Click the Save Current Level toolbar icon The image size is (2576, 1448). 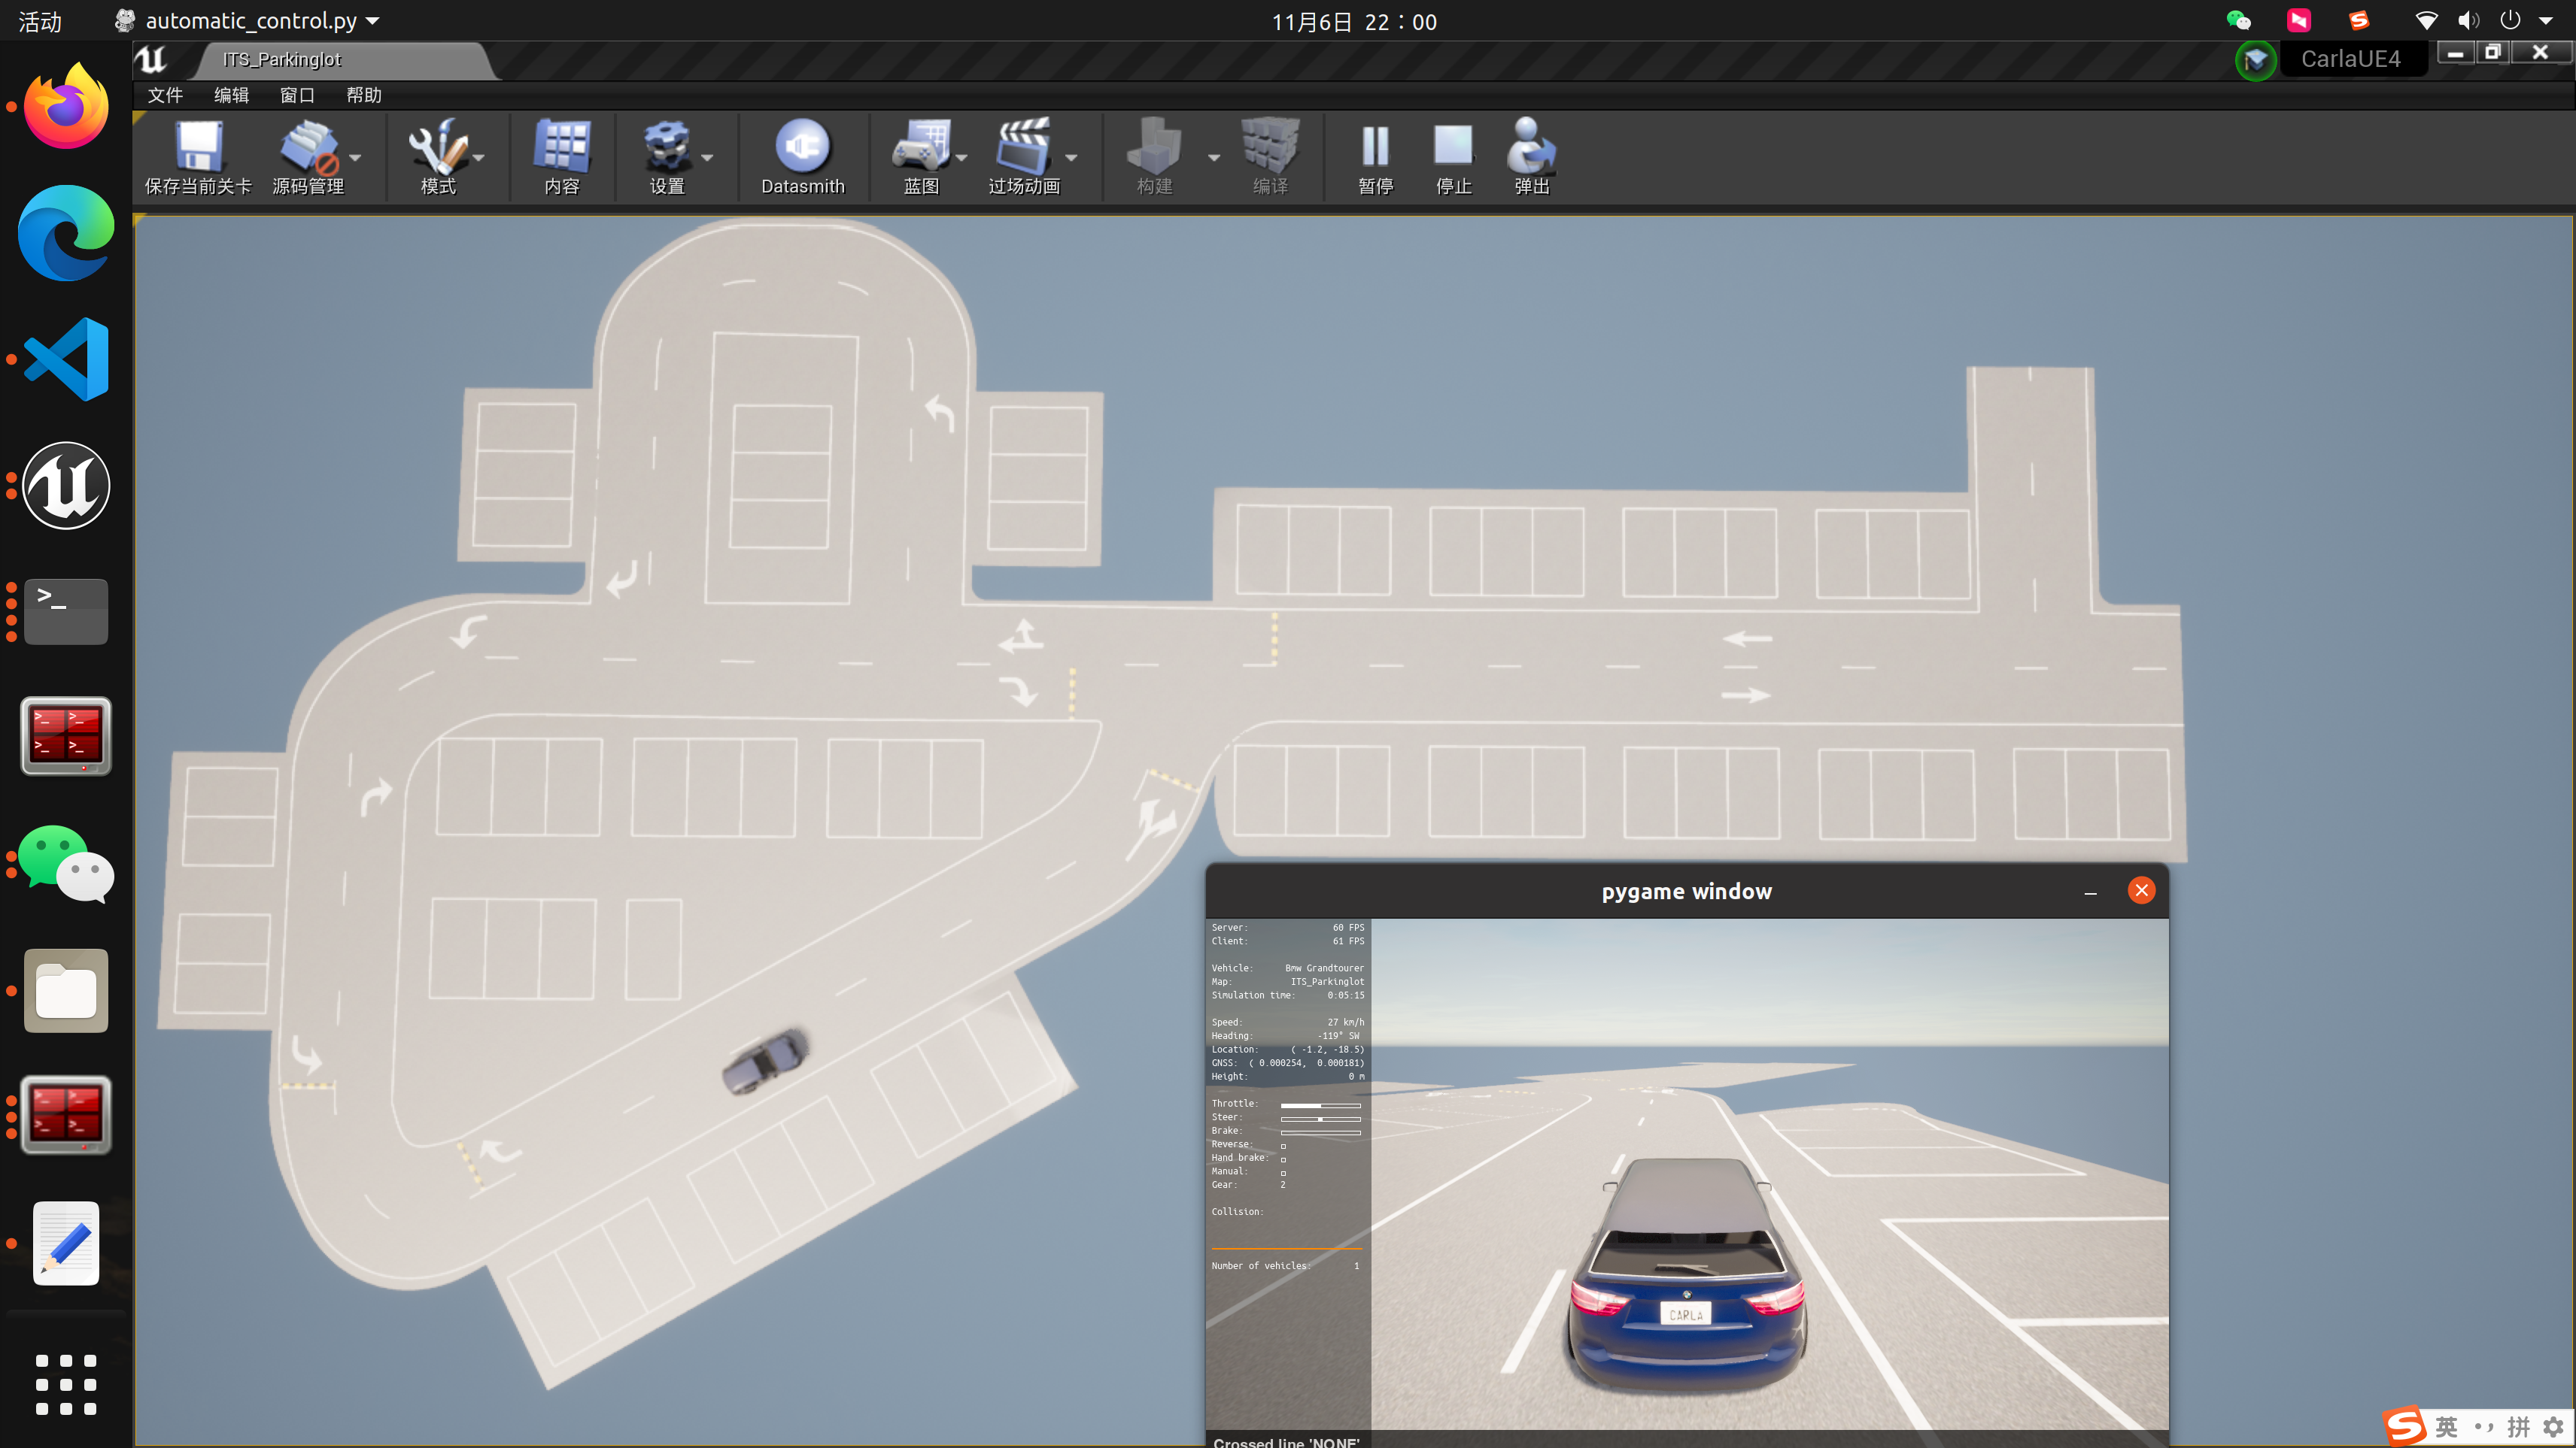[x=198, y=147]
